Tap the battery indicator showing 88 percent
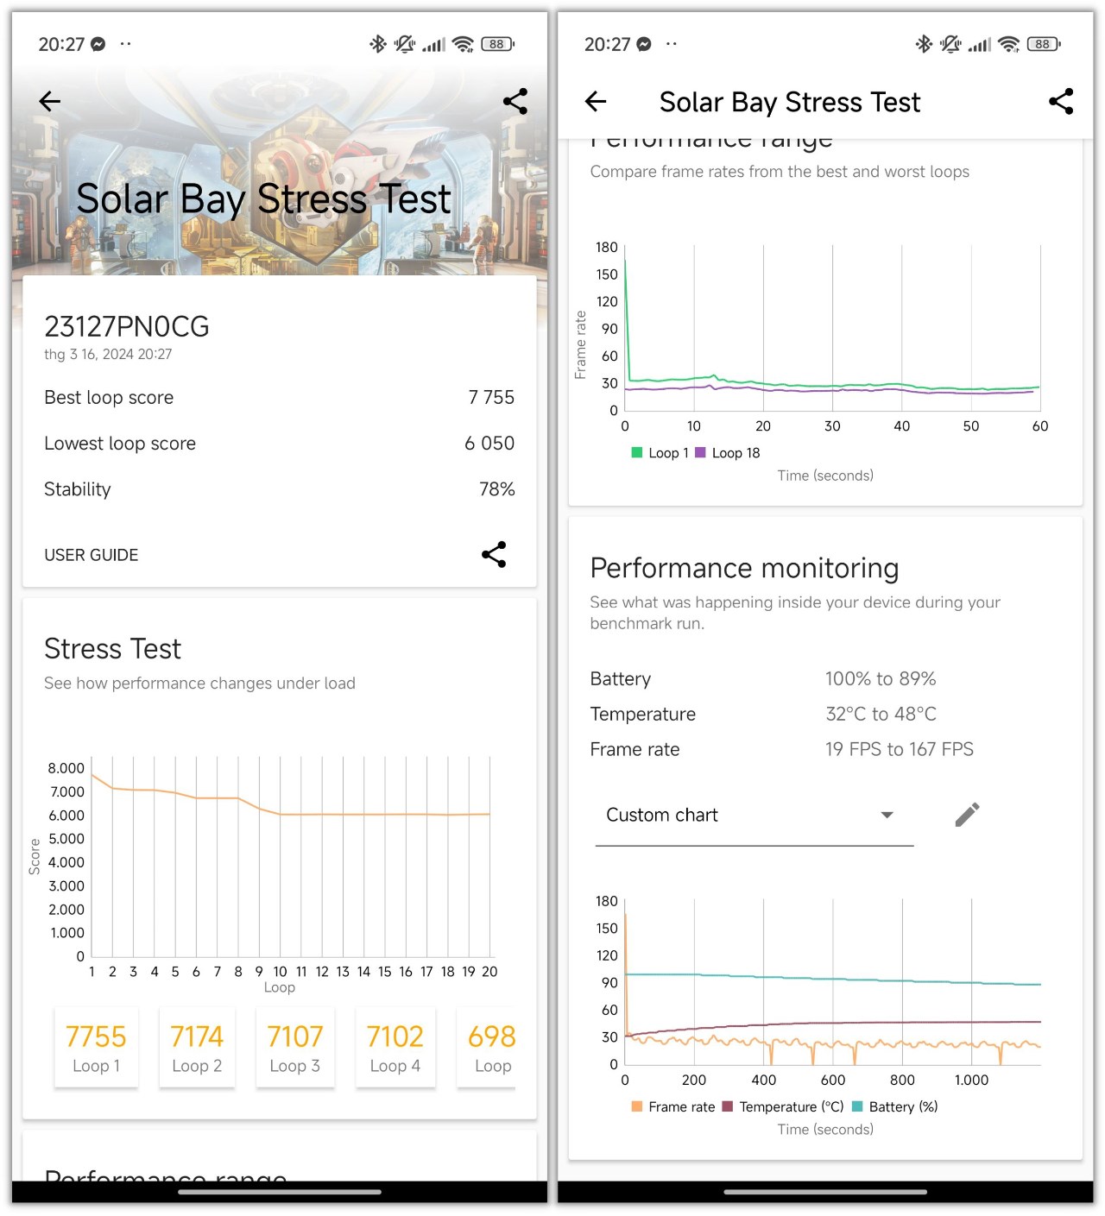The height and width of the screenshot is (1216, 1105). (496, 43)
